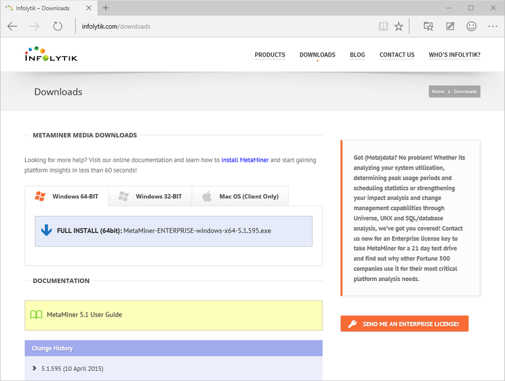This screenshot has width=505, height=381.
Task: Click the grey Windows 32-BIT flag icon
Action: click(x=123, y=196)
